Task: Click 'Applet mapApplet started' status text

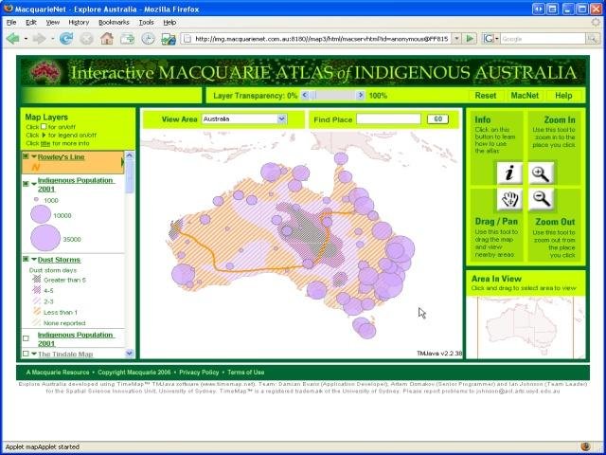Action: [42, 446]
